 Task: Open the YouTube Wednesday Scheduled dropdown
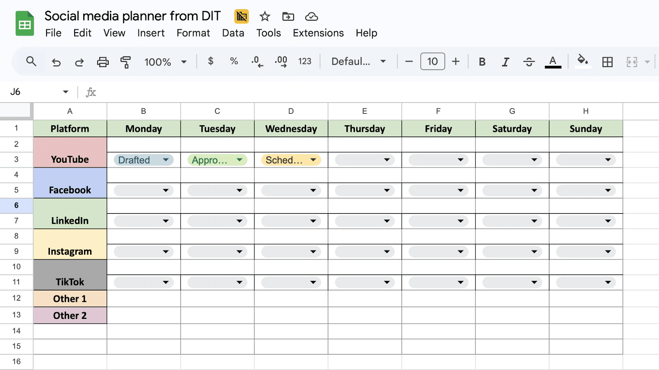tap(291, 160)
